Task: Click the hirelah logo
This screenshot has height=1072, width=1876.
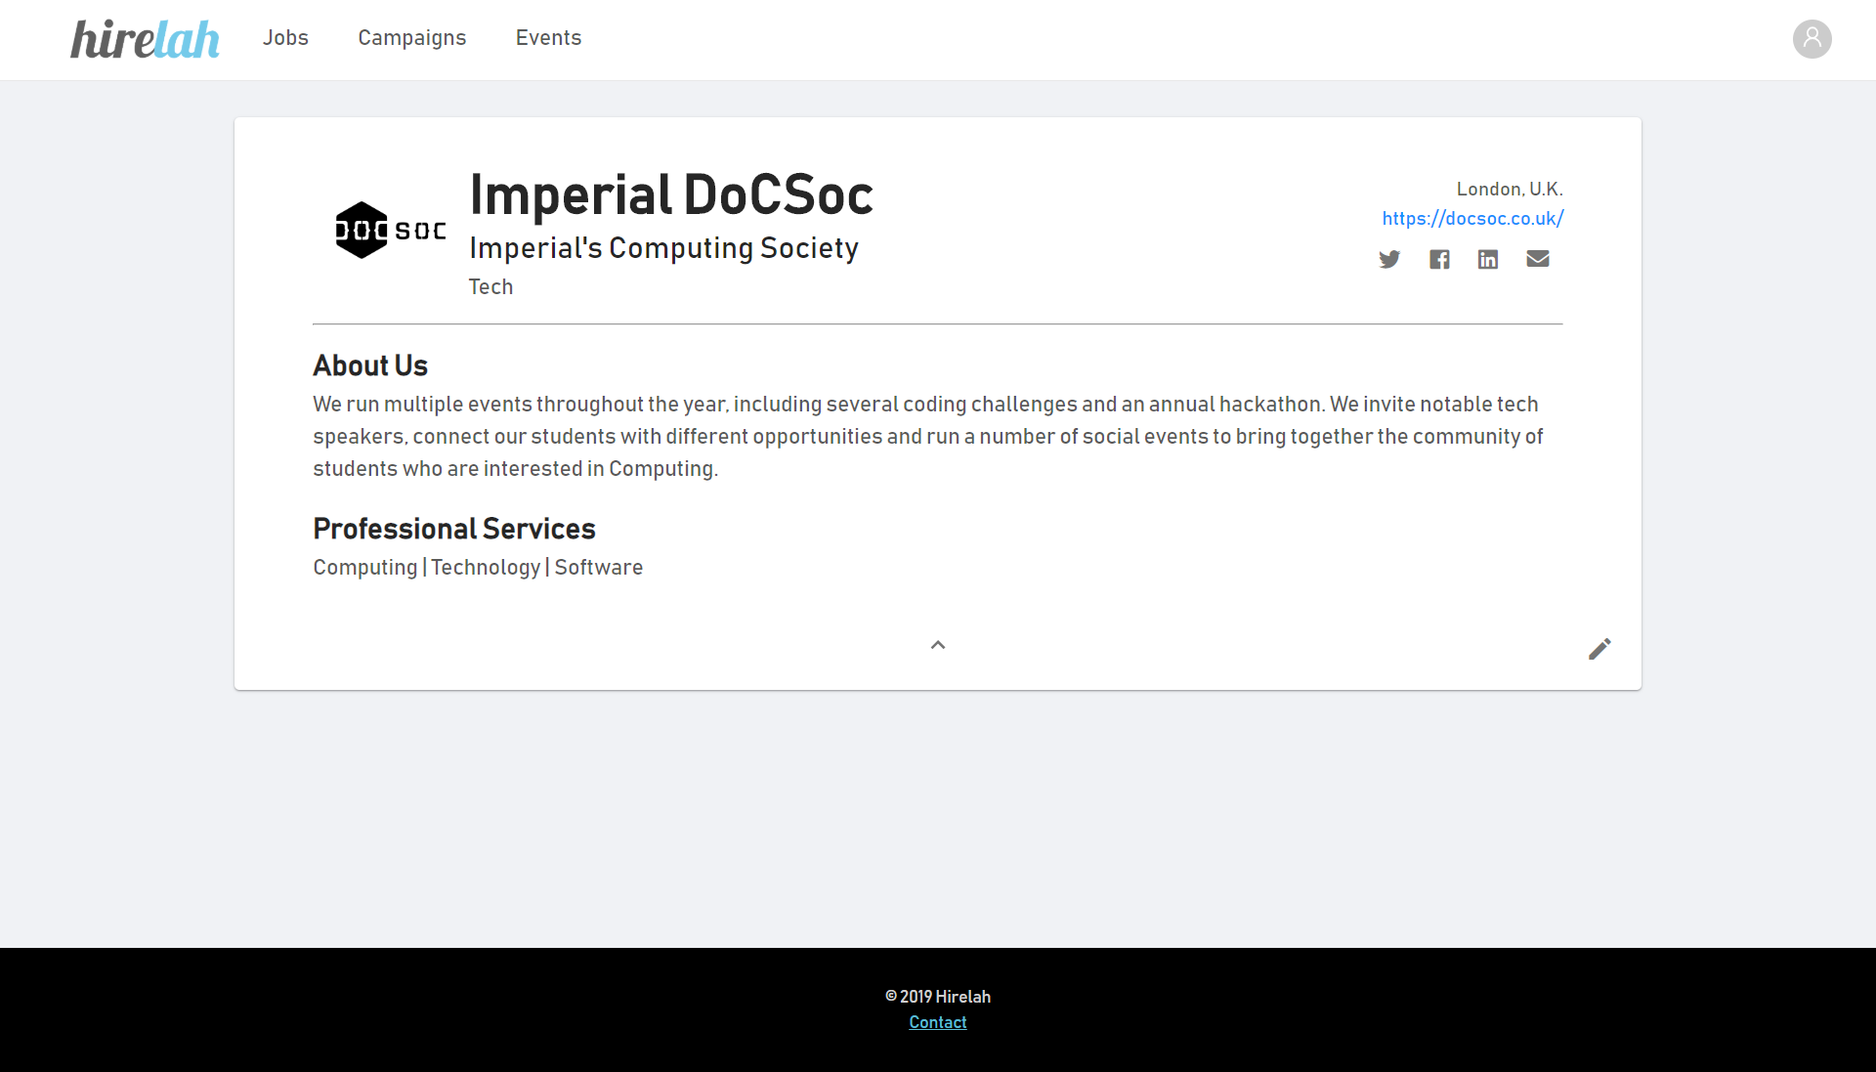Action: click(145, 40)
